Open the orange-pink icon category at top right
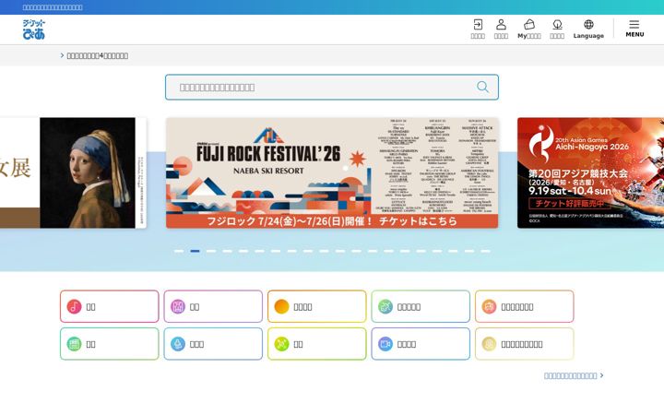 click(x=524, y=306)
